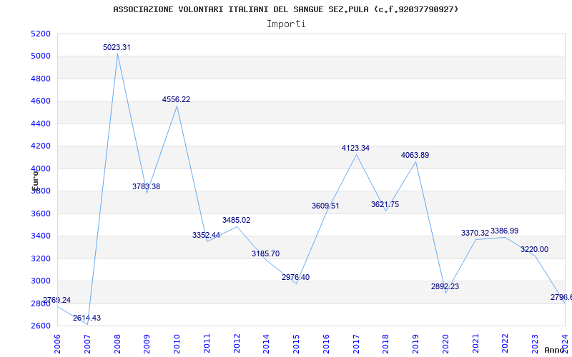Select data label 3185.70
The width and height of the screenshot is (572, 357).
pyautogui.click(x=265, y=253)
